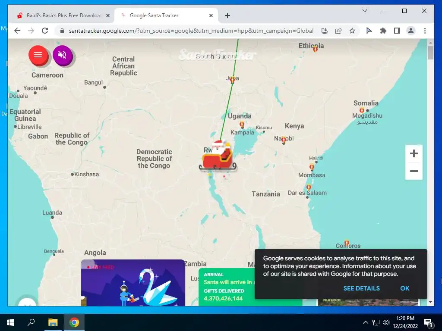
Task: Click the Luanda city label
Action: [x=52, y=213]
